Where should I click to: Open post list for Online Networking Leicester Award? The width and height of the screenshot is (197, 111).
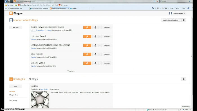(x=95, y=27)
